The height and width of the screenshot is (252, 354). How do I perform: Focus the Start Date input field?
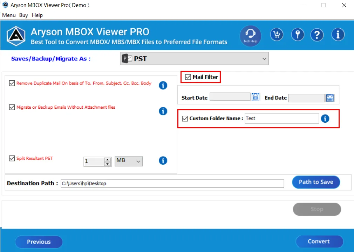(x=230, y=97)
